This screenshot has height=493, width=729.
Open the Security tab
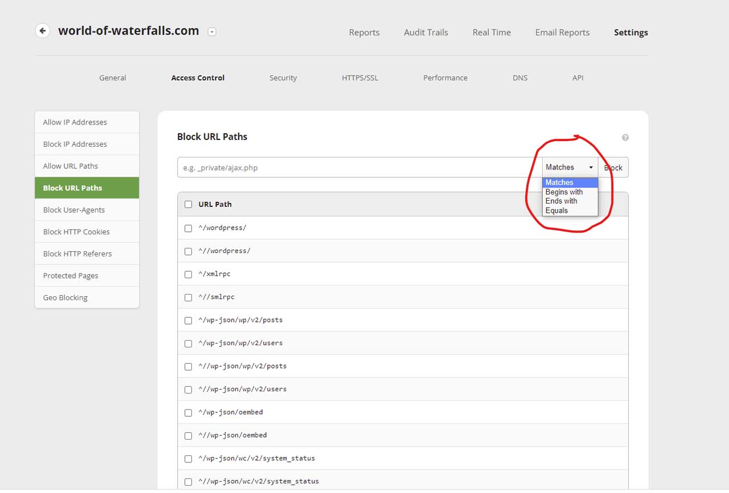[x=283, y=78]
